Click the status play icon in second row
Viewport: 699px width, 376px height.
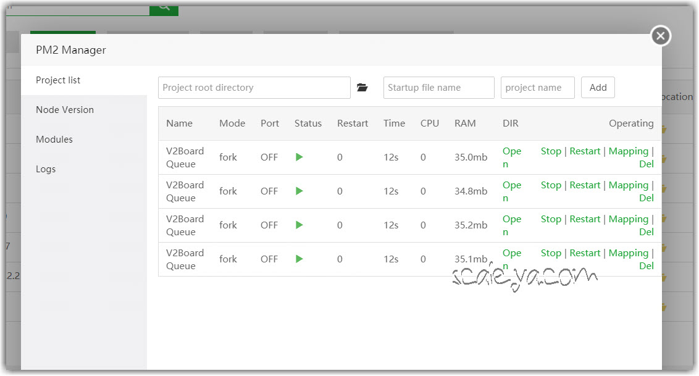click(x=299, y=191)
